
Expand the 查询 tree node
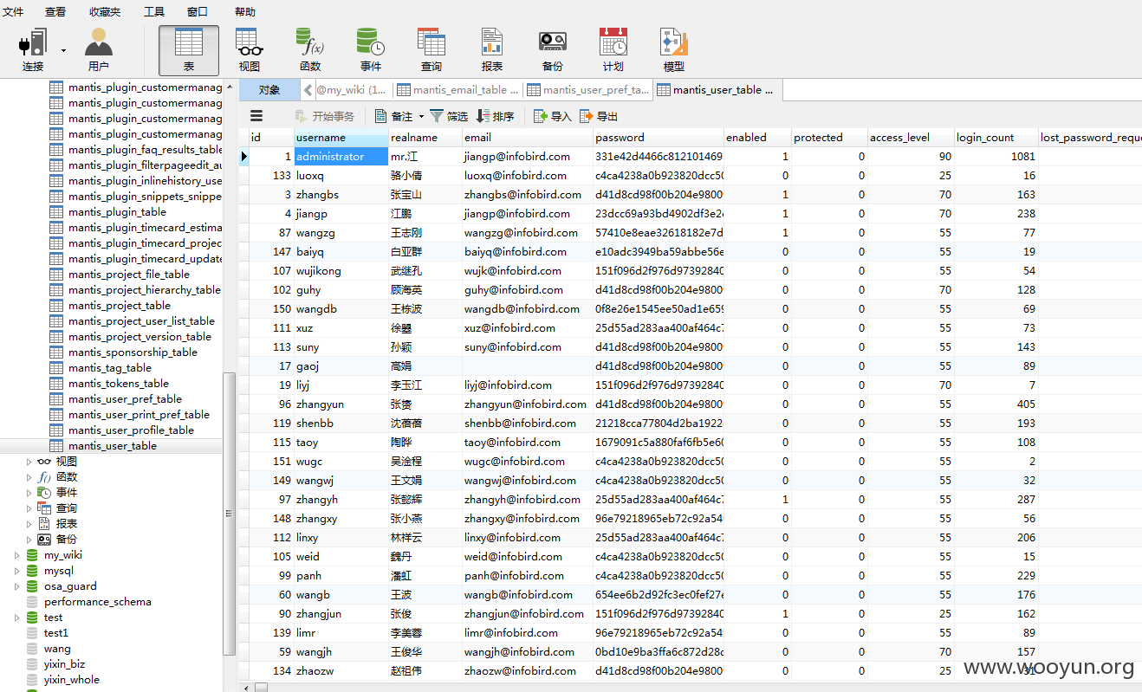(29, 508)
